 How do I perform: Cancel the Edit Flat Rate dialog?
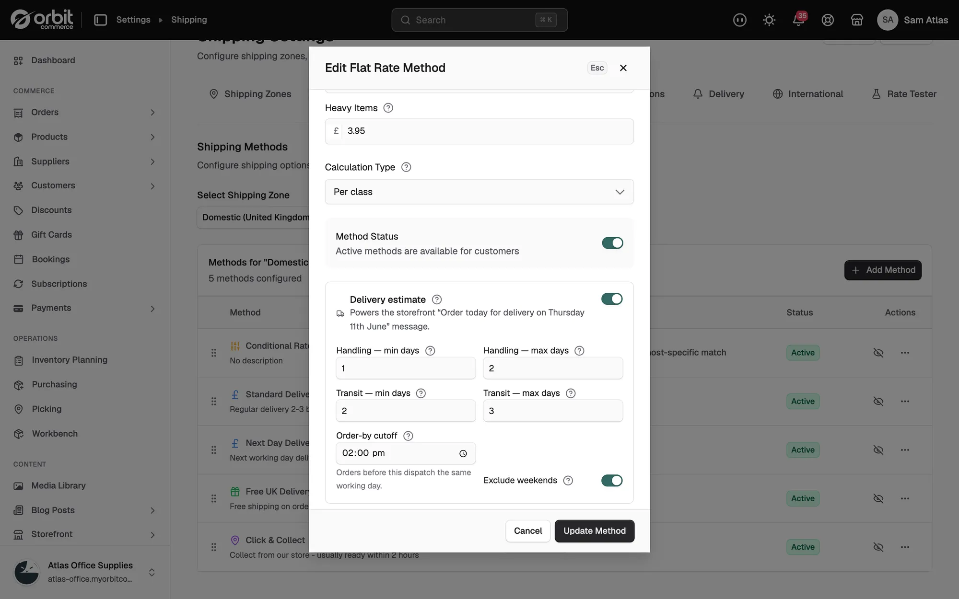pos(528,531)
